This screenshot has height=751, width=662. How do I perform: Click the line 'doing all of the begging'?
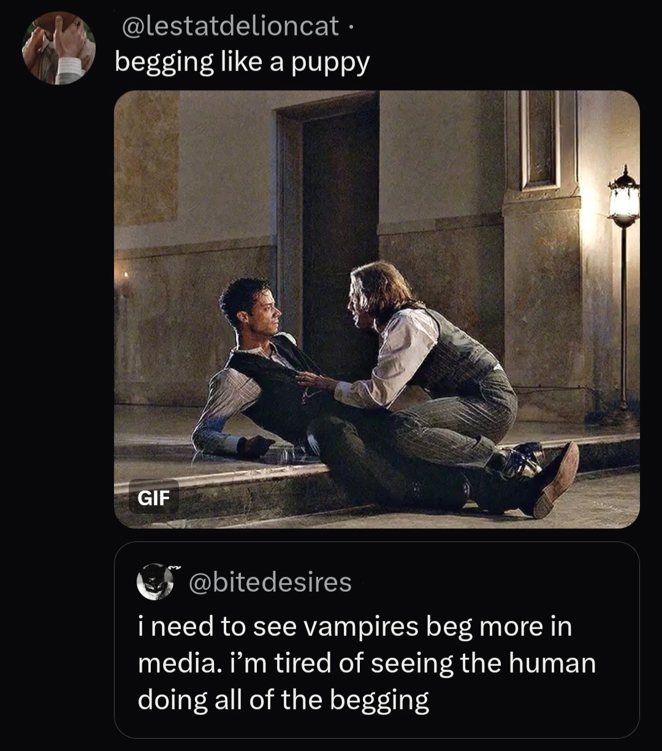(x=283, y=700)
